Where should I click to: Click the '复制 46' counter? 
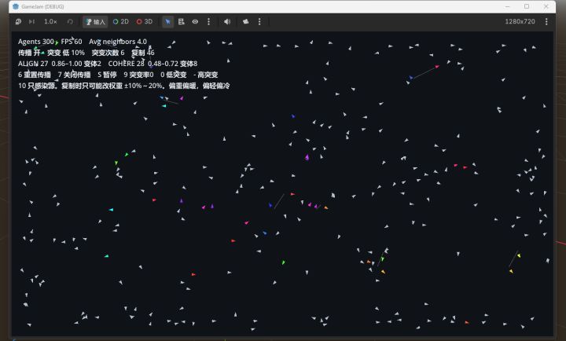(x=143, y=53)
